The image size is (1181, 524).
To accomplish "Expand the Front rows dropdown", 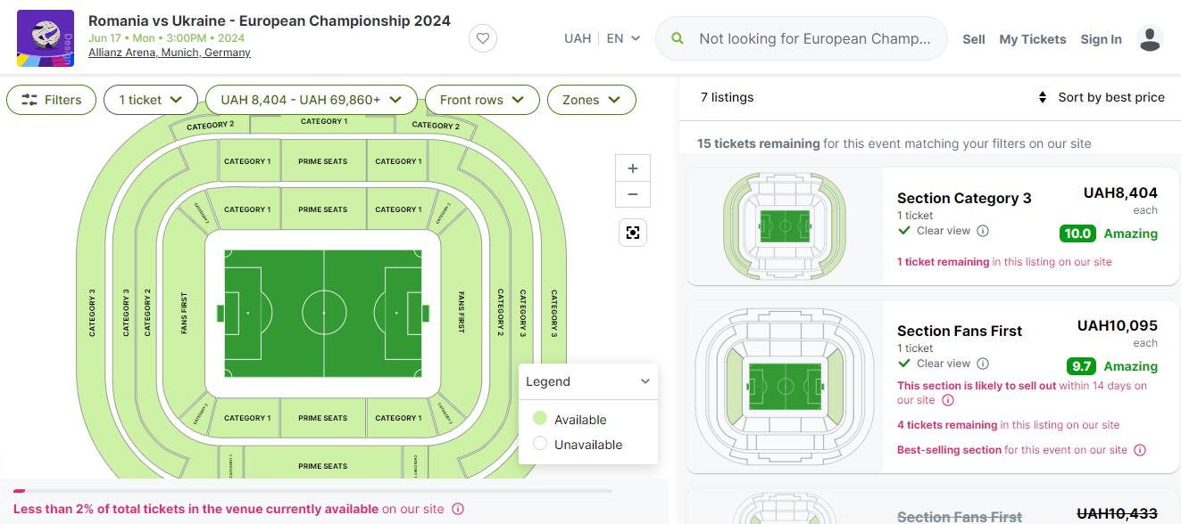I will coord(482,100).
